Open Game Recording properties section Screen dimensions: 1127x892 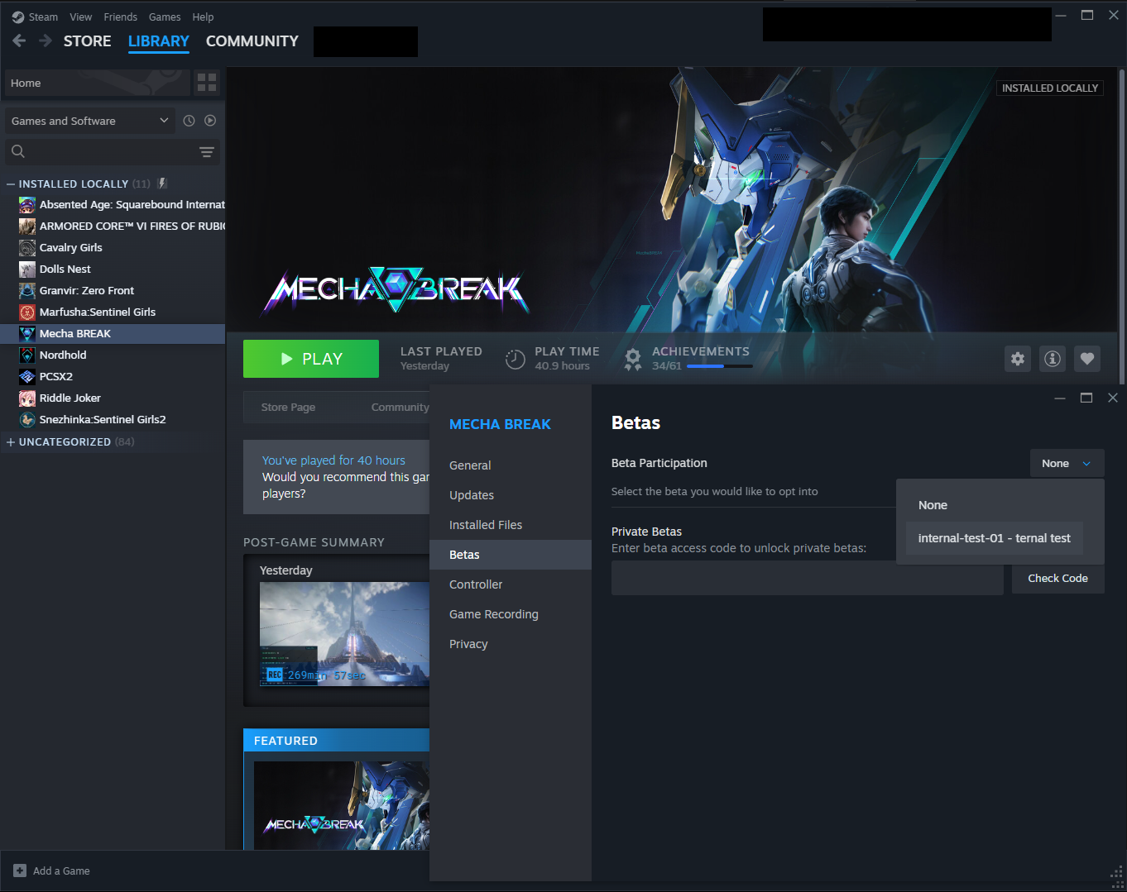pyautogui.click(x=511, y=614)
